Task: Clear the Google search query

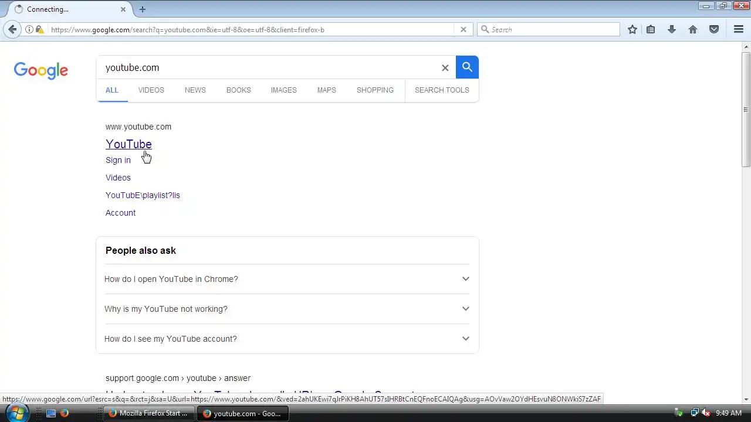Action: pyautogui.click(x=445, y=68)
